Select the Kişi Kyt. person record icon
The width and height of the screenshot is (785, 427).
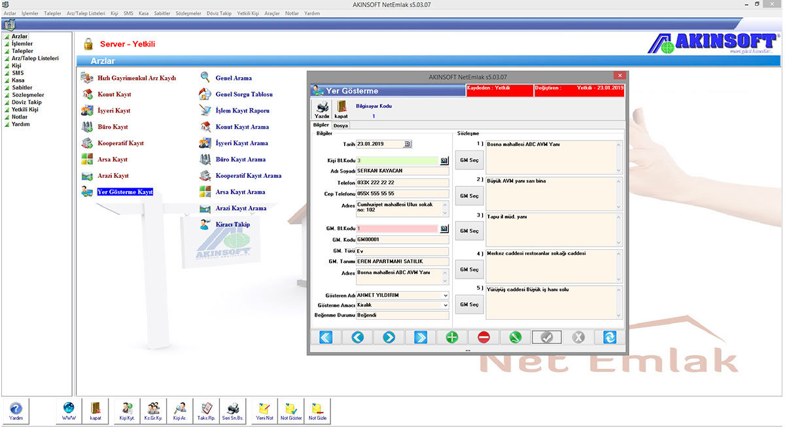click(126, 411)
